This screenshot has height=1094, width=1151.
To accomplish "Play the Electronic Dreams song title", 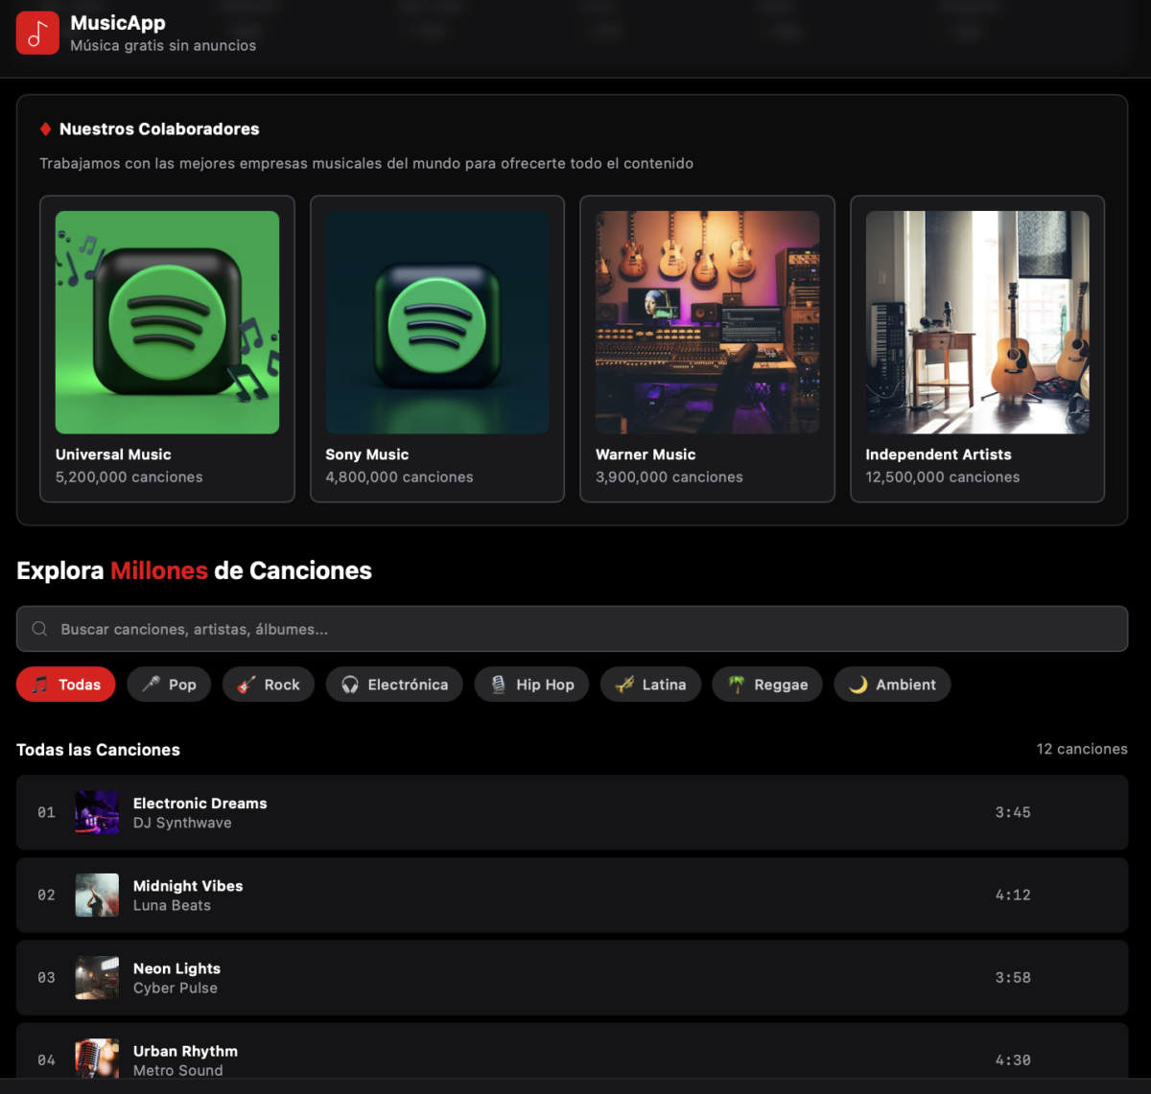I will click(x=200, y=803).
